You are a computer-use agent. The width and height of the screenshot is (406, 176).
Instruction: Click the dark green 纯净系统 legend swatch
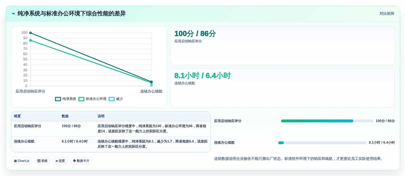click(x=58, y=99)
